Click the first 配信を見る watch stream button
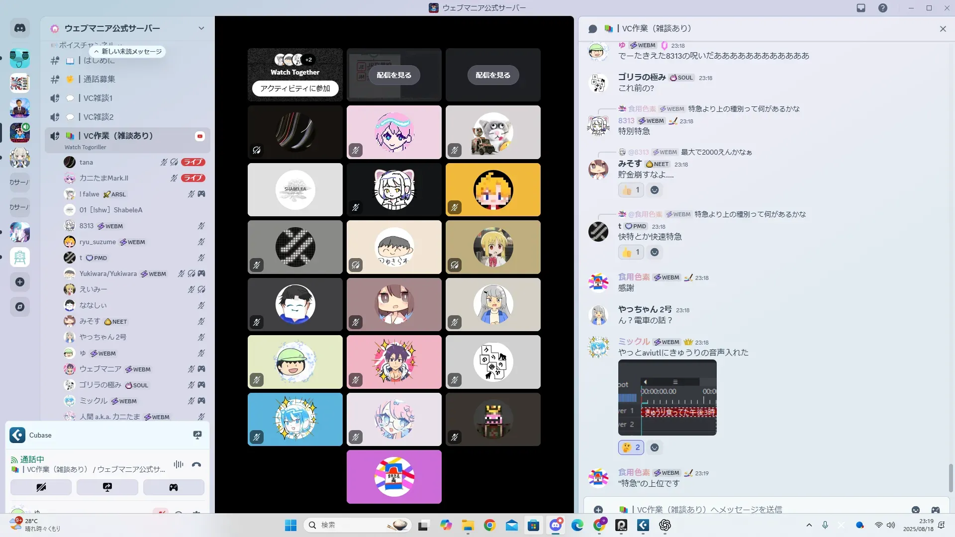 pyautogui.click(x=393, y=75)
